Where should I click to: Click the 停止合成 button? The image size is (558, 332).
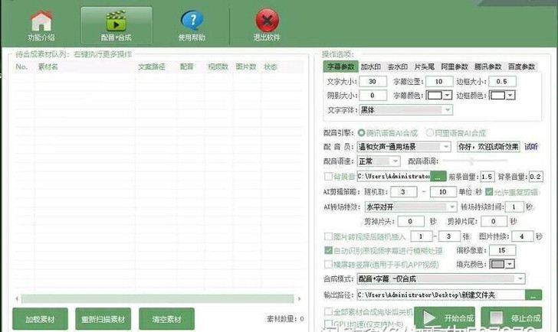511,317
